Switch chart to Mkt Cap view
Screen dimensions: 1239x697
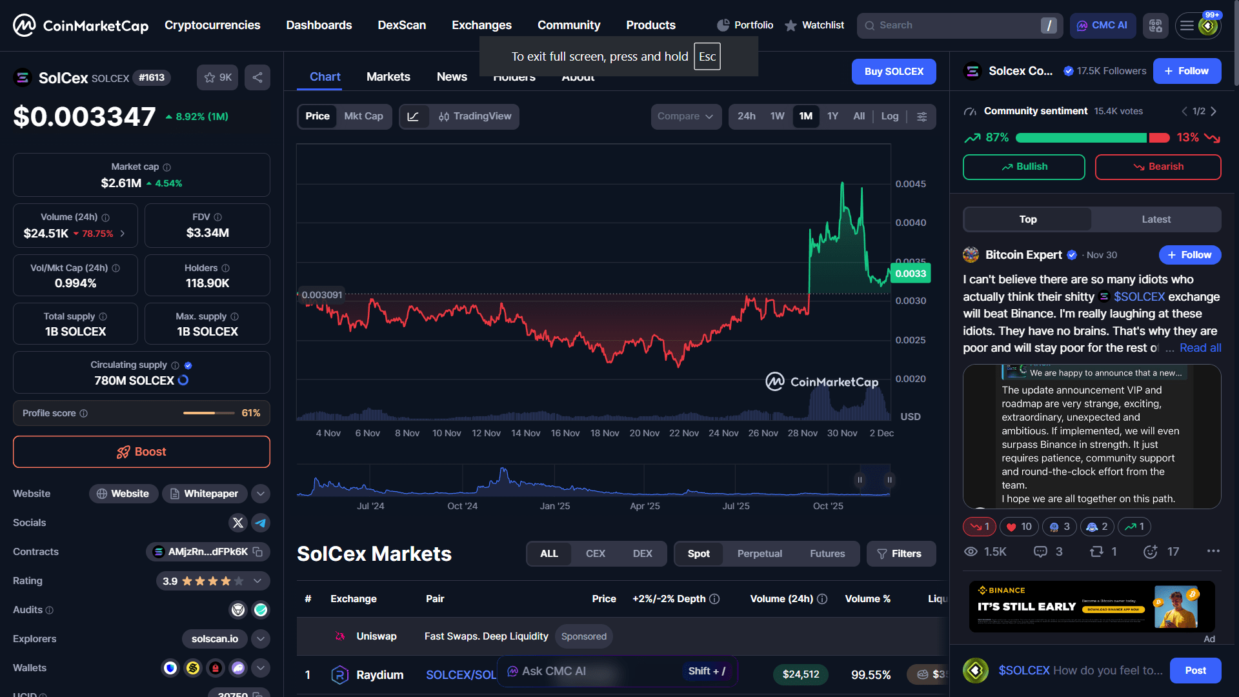(x=363, y=117)
